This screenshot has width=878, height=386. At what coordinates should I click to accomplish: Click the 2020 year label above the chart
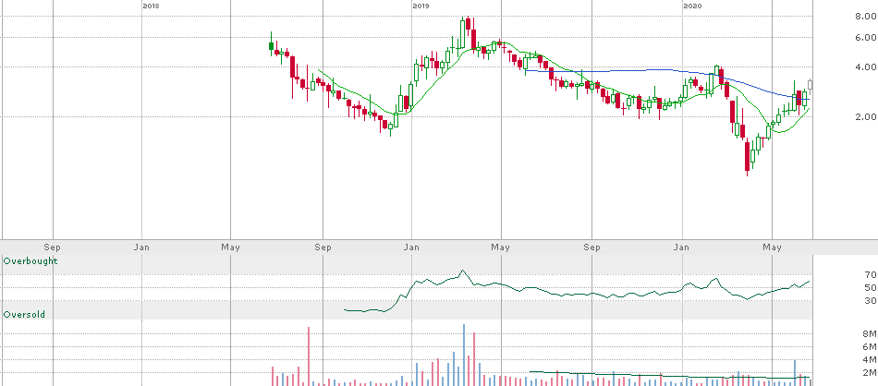click(692, 6)
